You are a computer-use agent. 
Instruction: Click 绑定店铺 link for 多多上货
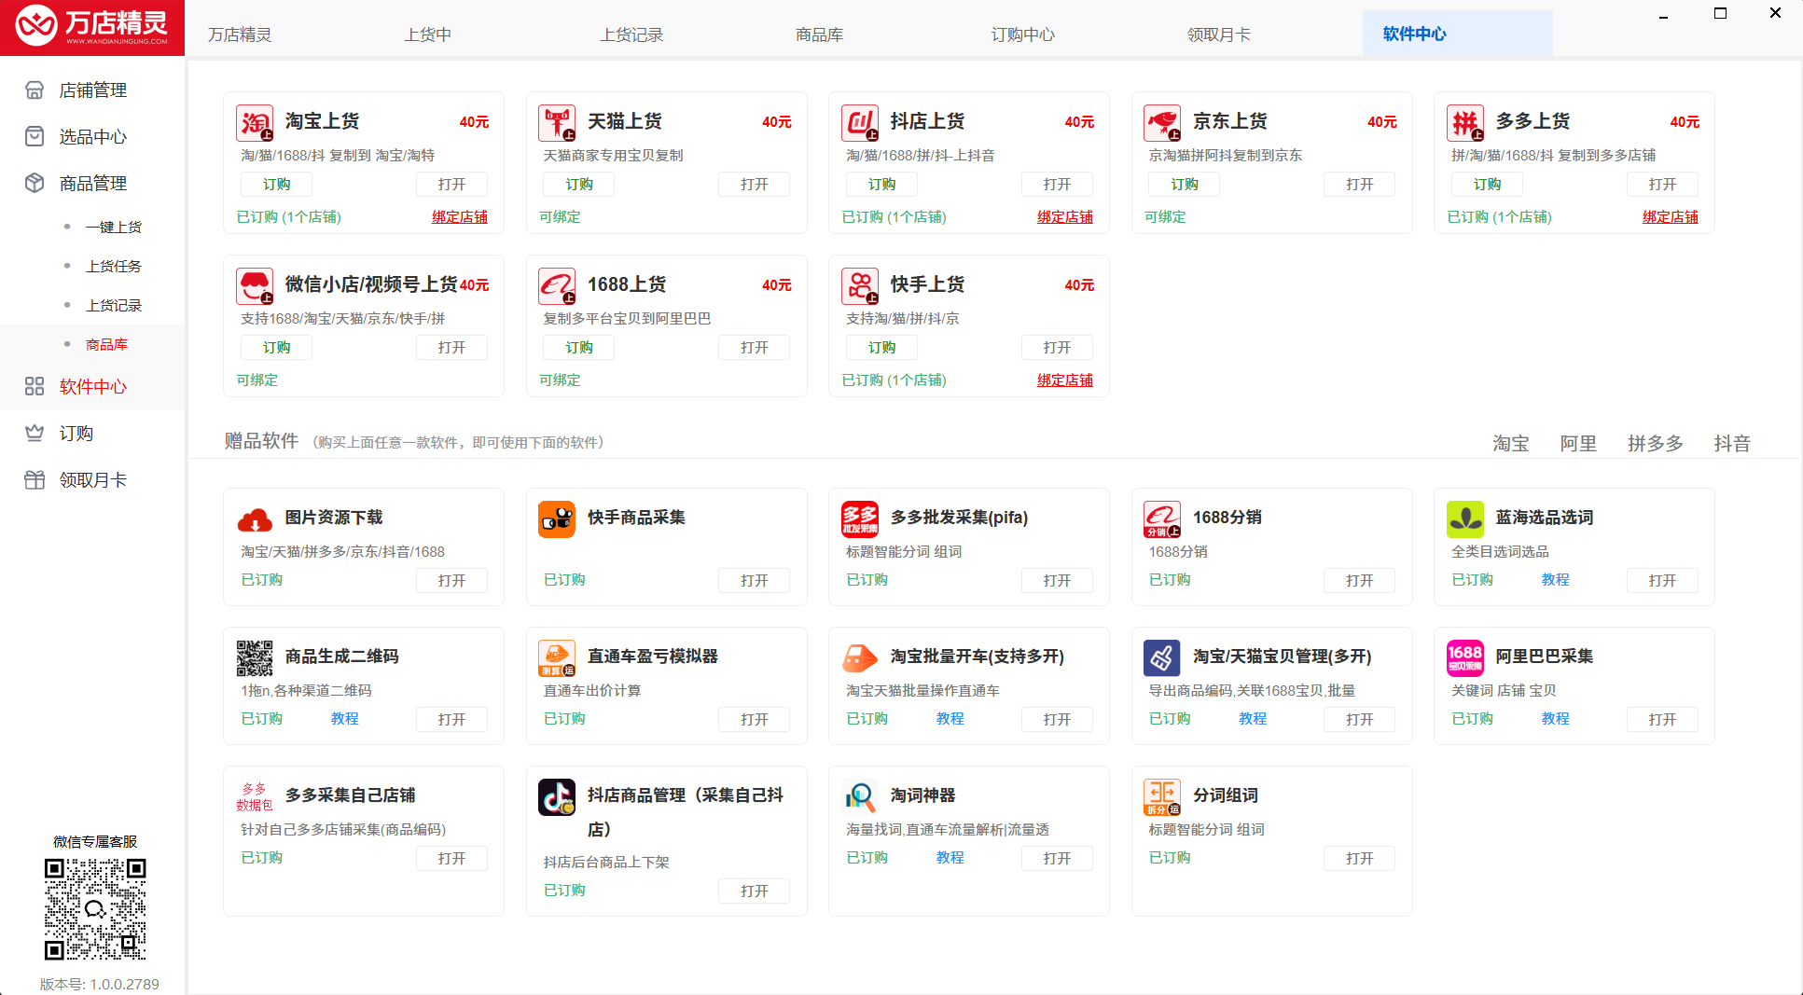[x=1670, y=217]
